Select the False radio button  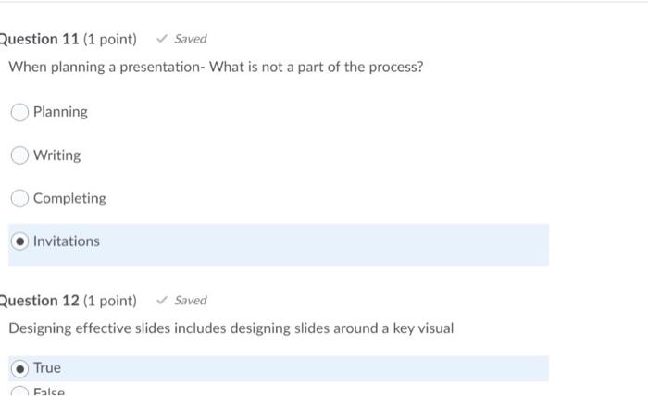tap(20, 391)
